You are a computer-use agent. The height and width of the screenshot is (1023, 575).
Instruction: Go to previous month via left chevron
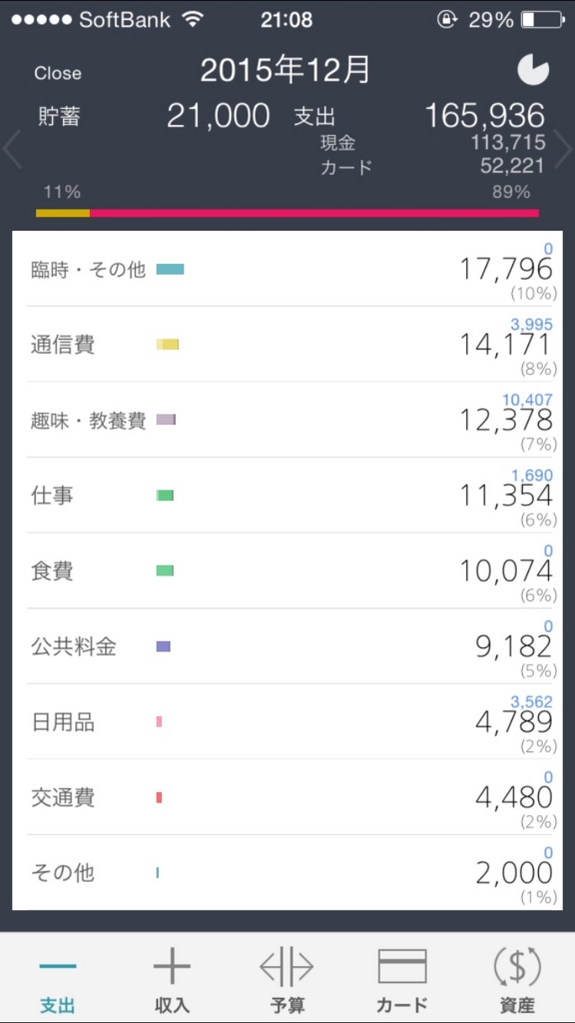coord(10,148)
